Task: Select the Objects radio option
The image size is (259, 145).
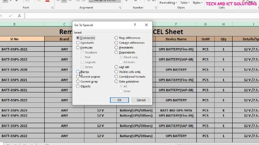Action: pos(83,86)
